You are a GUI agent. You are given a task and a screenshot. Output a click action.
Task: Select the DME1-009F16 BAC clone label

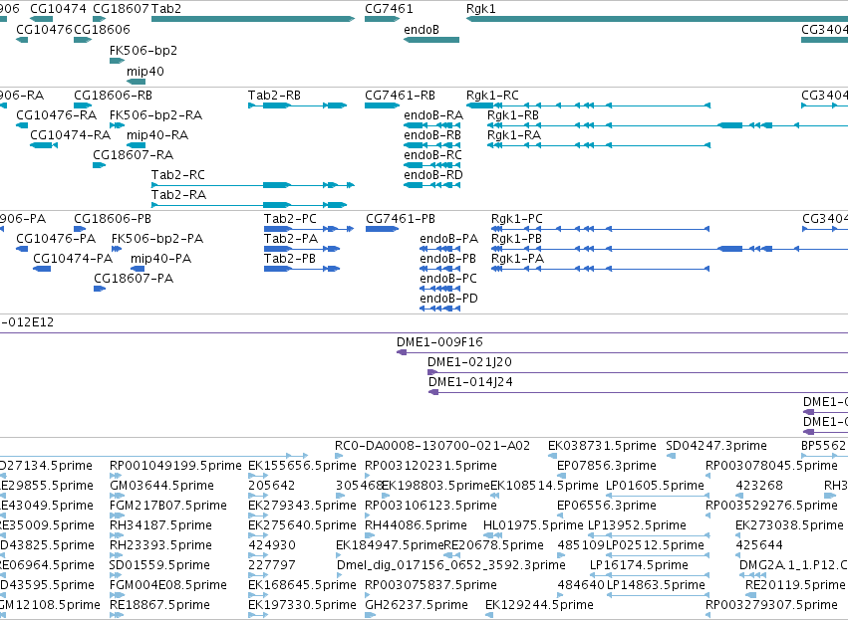coord(439,342)
